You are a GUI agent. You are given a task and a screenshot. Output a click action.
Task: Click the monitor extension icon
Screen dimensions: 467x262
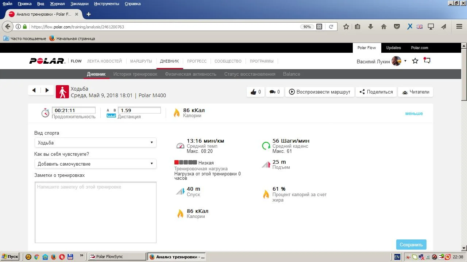(x=431, y=27)
